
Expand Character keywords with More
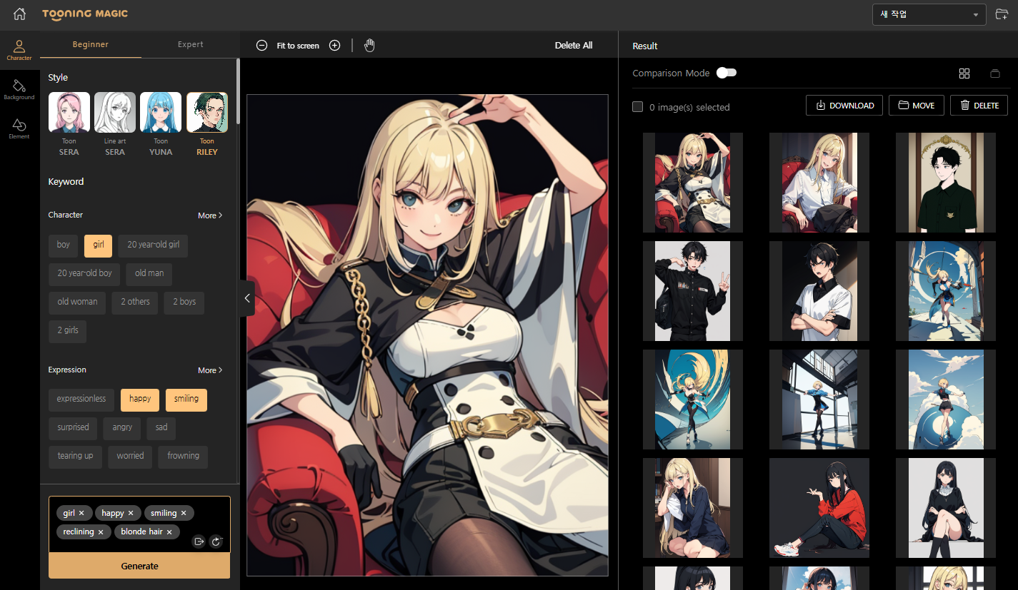[210, 215]
